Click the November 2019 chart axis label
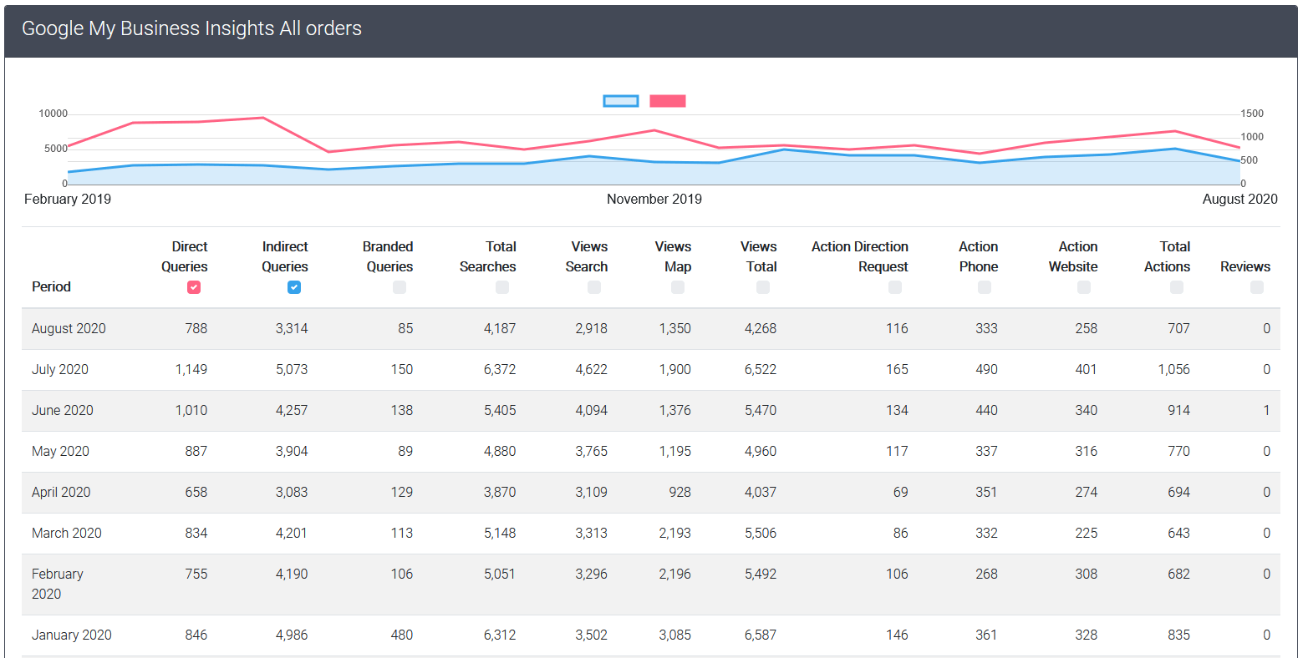 654,199
